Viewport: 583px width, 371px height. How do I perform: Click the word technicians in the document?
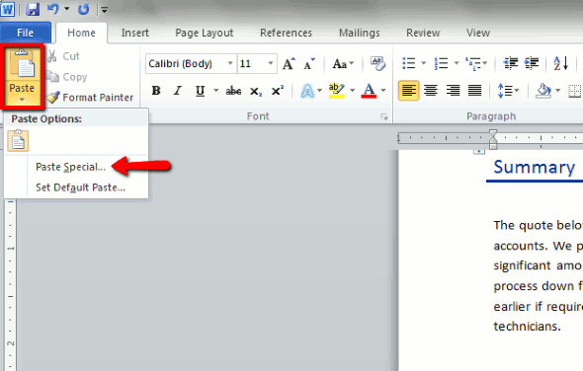point(527,327)
